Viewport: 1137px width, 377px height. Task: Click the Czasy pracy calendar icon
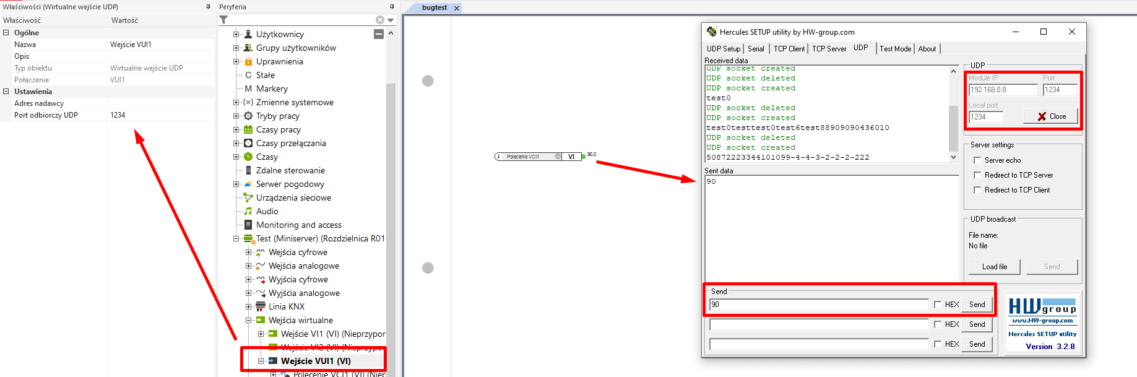click(x=248, y=129)
